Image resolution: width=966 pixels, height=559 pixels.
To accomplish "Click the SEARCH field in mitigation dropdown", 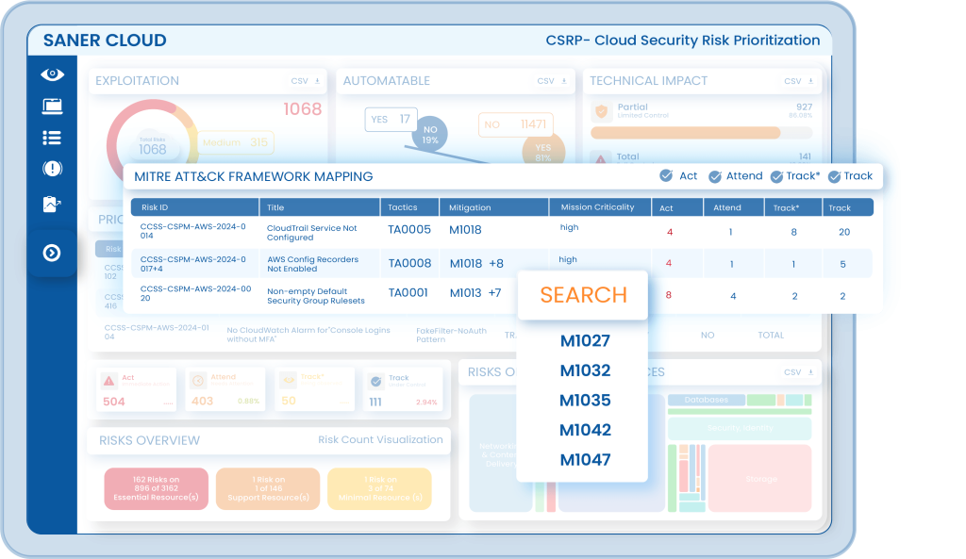I will (x=583, y=295).
